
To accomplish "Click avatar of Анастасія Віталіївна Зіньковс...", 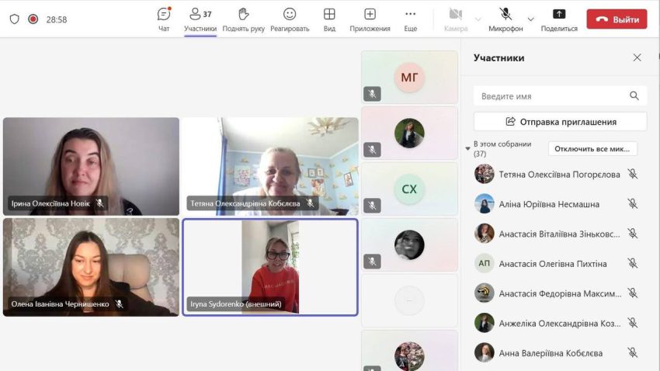I will pos(484,234).
